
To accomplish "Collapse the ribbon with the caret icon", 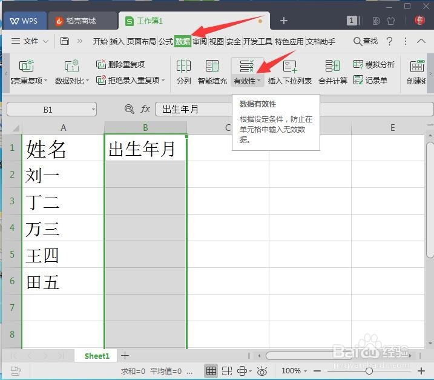I will [x=421, y=41].
